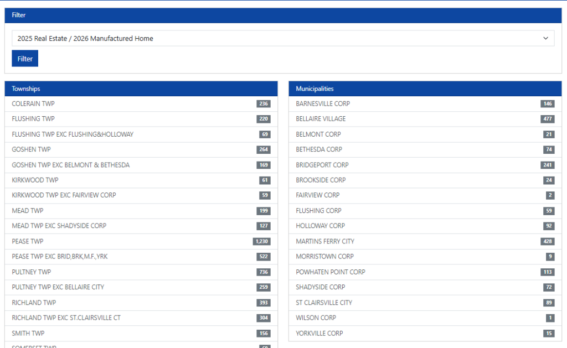Select FLUSHING TWP EXC FLUSHING&HOLLOWAY row
Screen dimensions: 567x348
coord(73,134)
